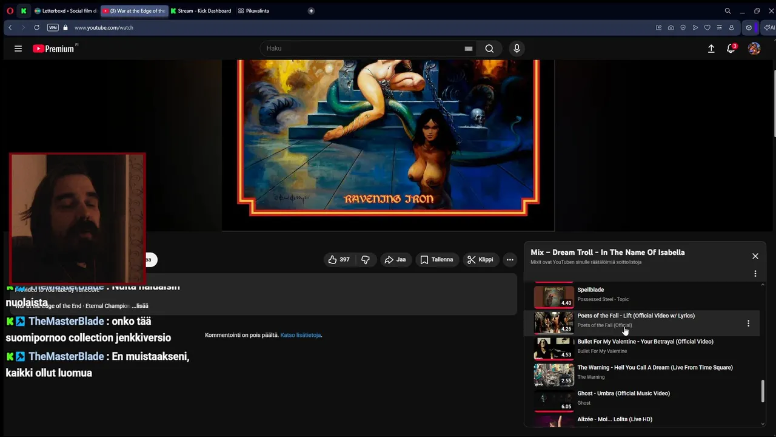The height and width of the screenshot is (437, 776).
Task: Open the notifications bell
Action: coord(731,49)
